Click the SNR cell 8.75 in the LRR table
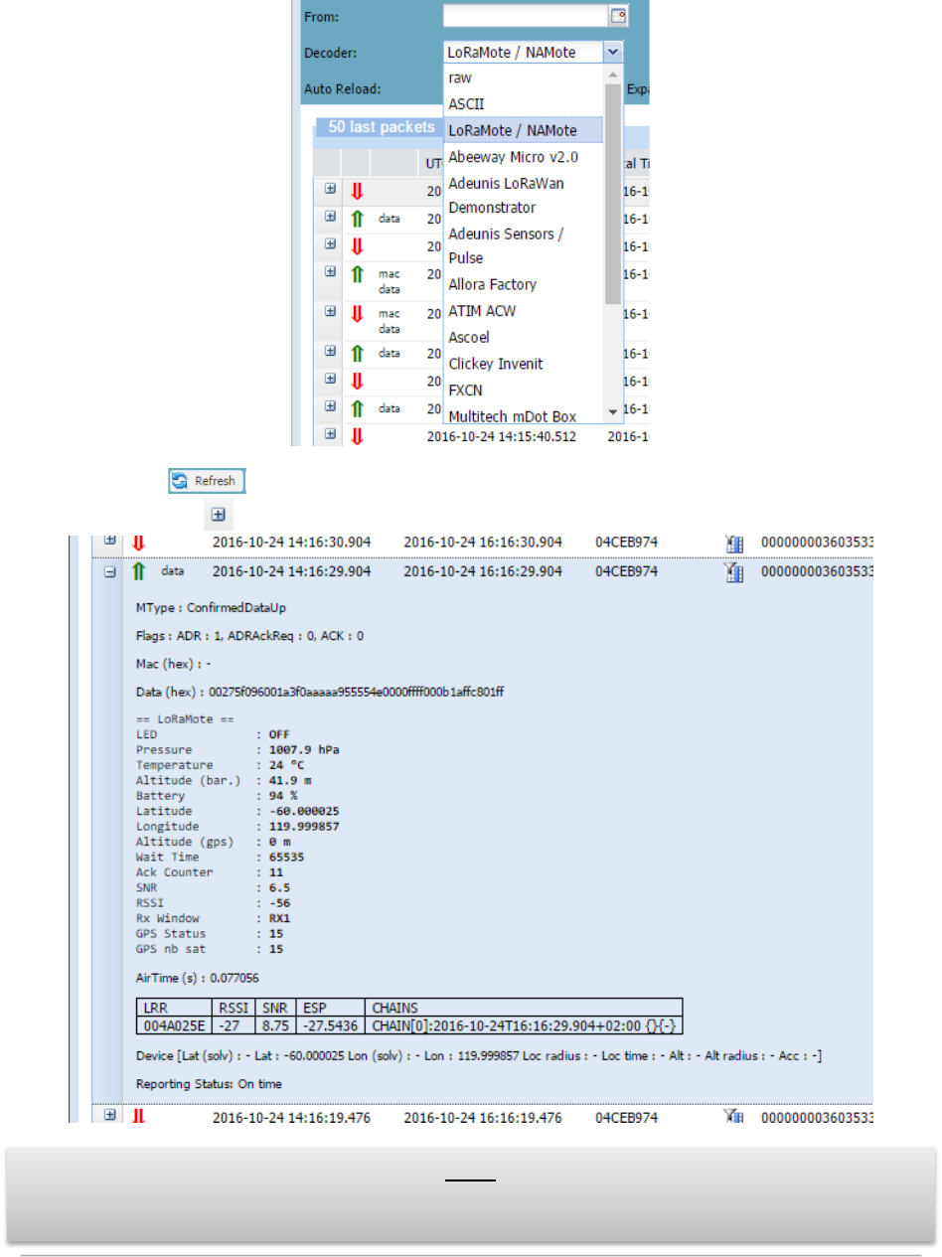 pos(278,1024)
